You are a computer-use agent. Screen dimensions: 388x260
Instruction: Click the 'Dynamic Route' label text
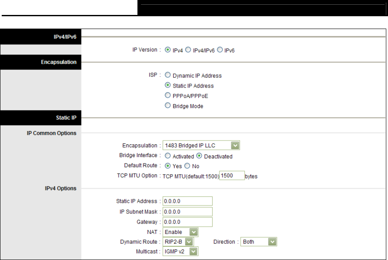[139, 242]
